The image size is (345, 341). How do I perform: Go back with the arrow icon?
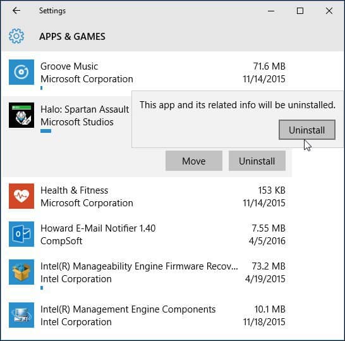[16, 11]
